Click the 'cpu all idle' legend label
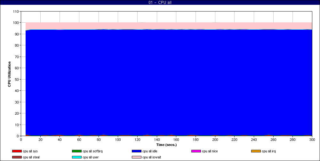This screenshot has width=320, height=161. coord(150,151)
